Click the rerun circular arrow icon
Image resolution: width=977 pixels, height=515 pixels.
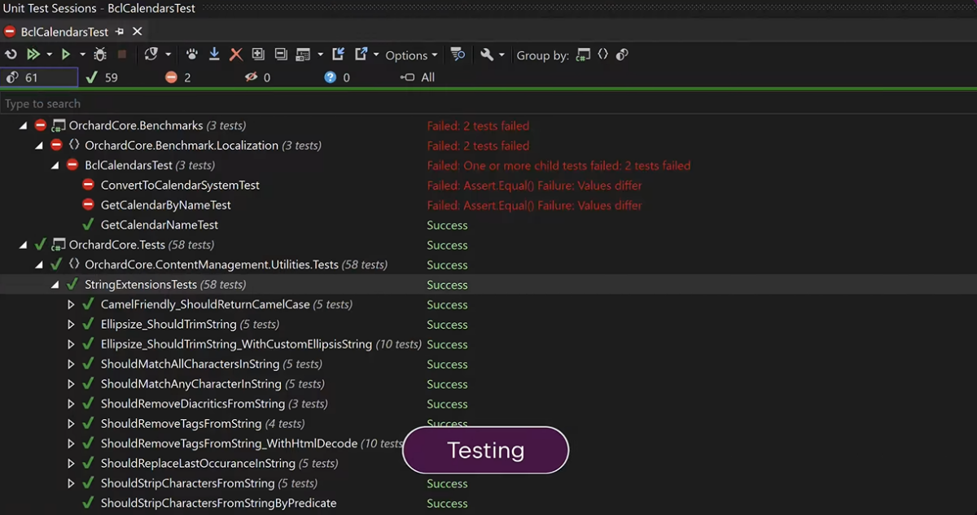click(11, 55)
